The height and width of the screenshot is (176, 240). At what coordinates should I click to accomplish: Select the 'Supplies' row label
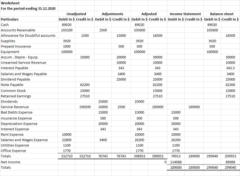pyautogui.click(x=8, y=41)
